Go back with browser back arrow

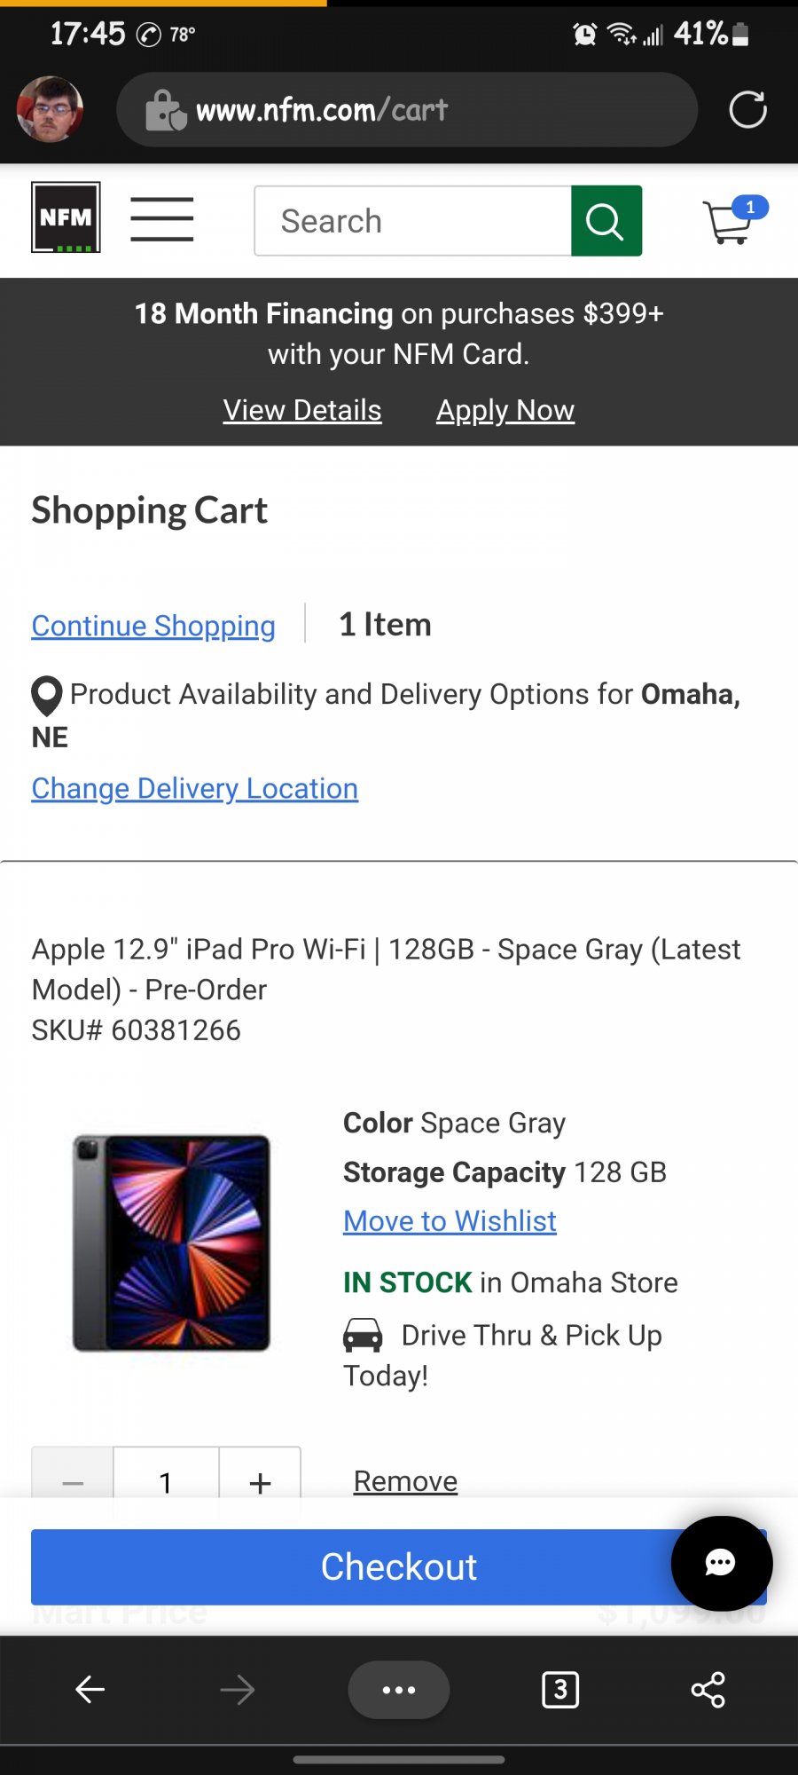point(90,1690)
